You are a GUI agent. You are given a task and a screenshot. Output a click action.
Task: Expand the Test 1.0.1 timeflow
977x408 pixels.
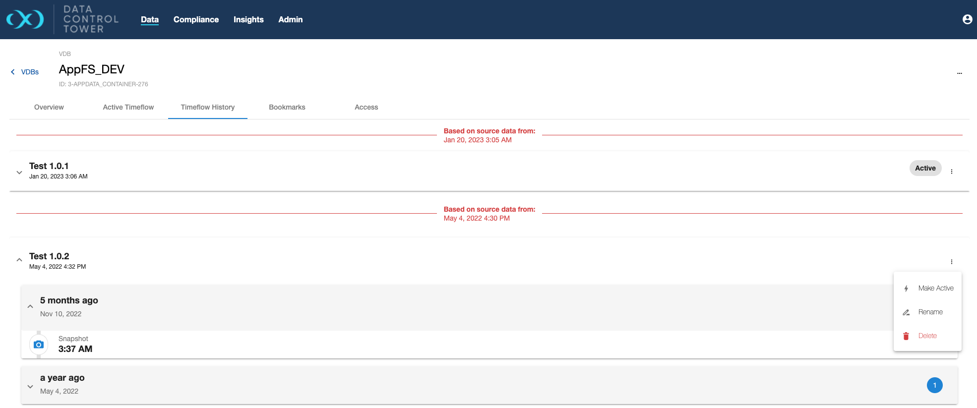pos(19,173)
